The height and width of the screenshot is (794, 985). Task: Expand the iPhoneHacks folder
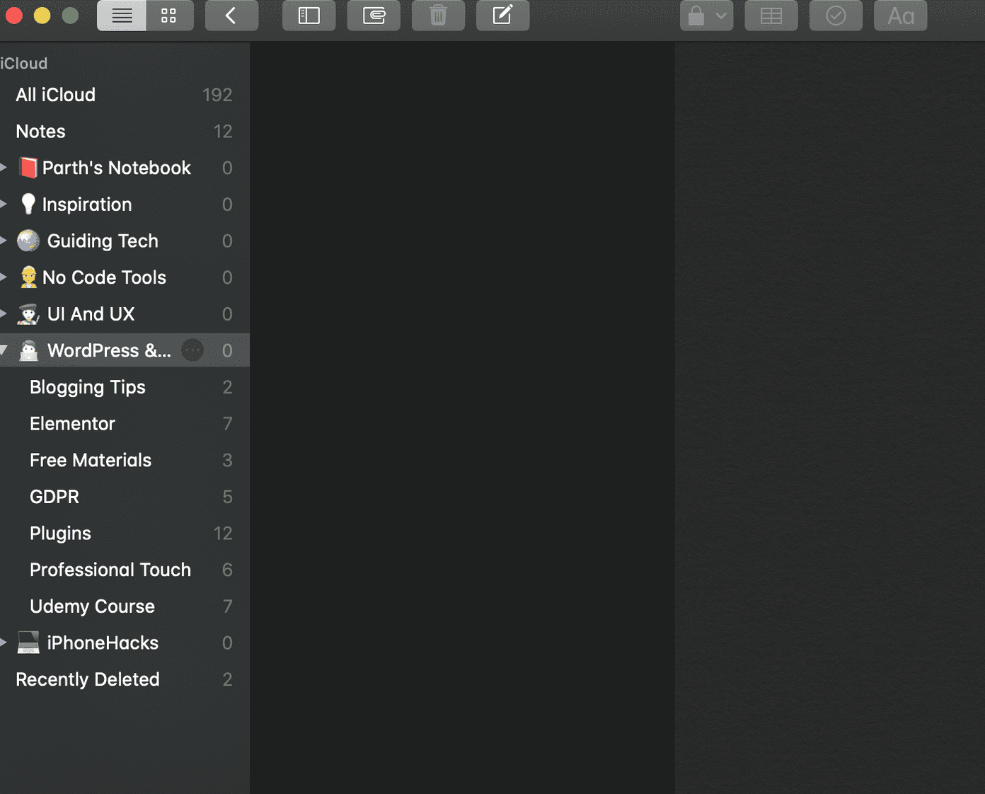point(4,643)
